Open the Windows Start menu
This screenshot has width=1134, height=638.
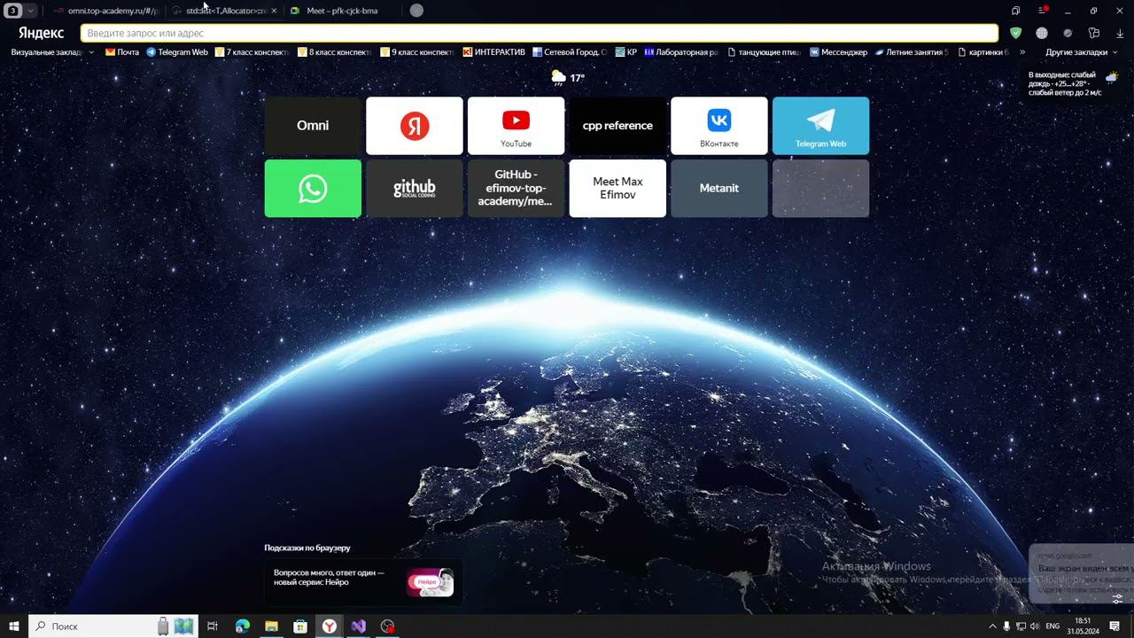pyautogui.click(x=14, y=626)
